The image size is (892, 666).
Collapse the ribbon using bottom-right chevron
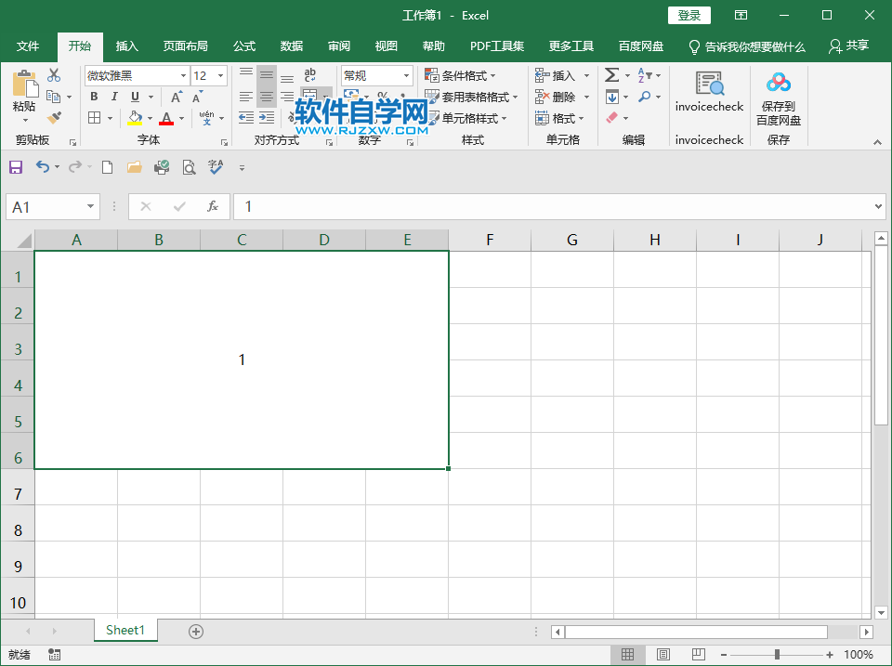[877, 141]
